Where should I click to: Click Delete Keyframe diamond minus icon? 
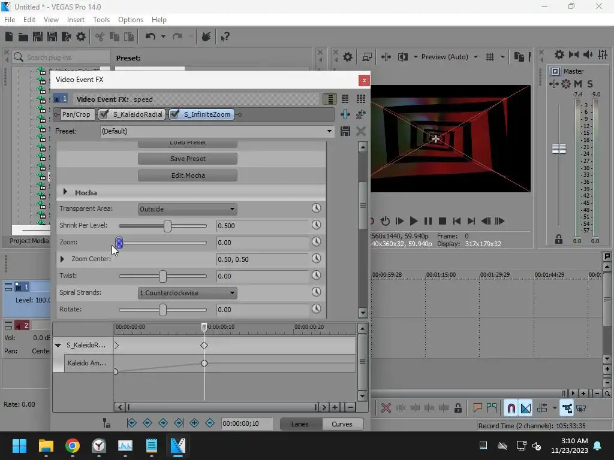[210, 423]
